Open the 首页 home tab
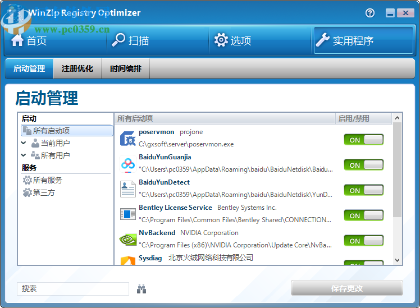This screenshot has width=420, height=308. click(56, 40)
